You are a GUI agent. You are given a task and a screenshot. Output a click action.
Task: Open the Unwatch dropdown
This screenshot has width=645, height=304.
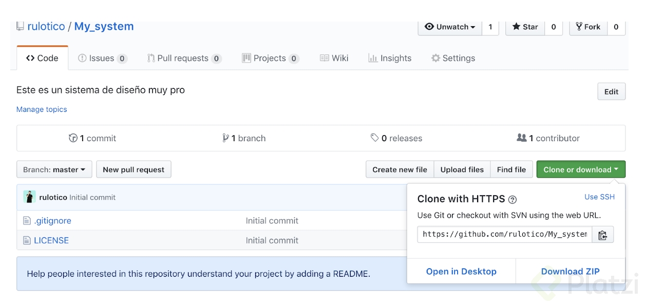point(450,27)
